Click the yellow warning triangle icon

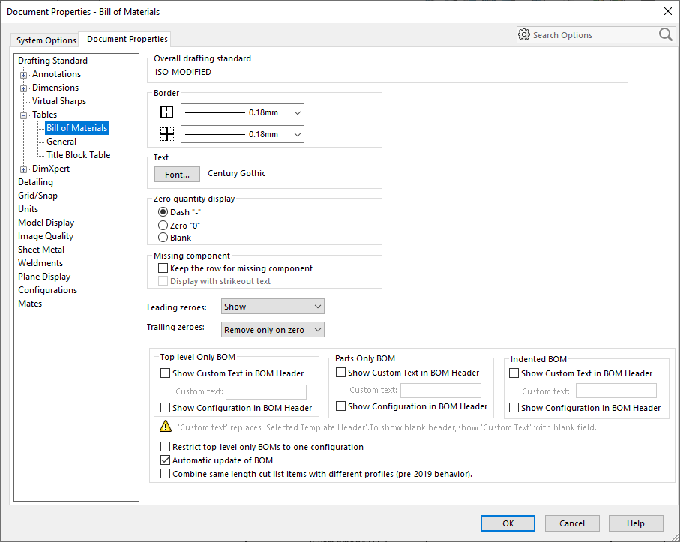(x=165, y=427)
